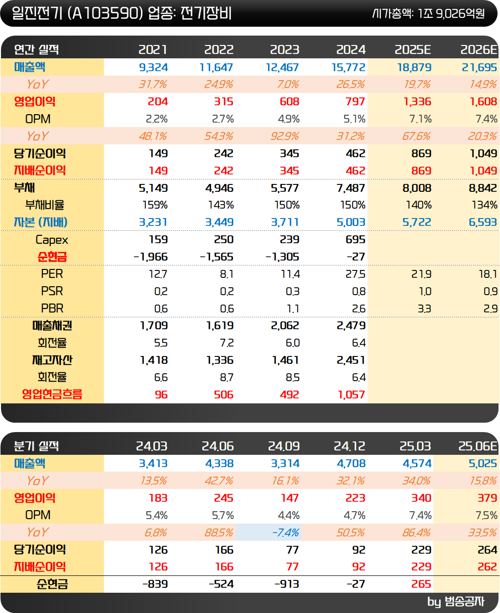
Task: Click 당기순이익 row value 77 for 24.09
Action: [293, 550]
